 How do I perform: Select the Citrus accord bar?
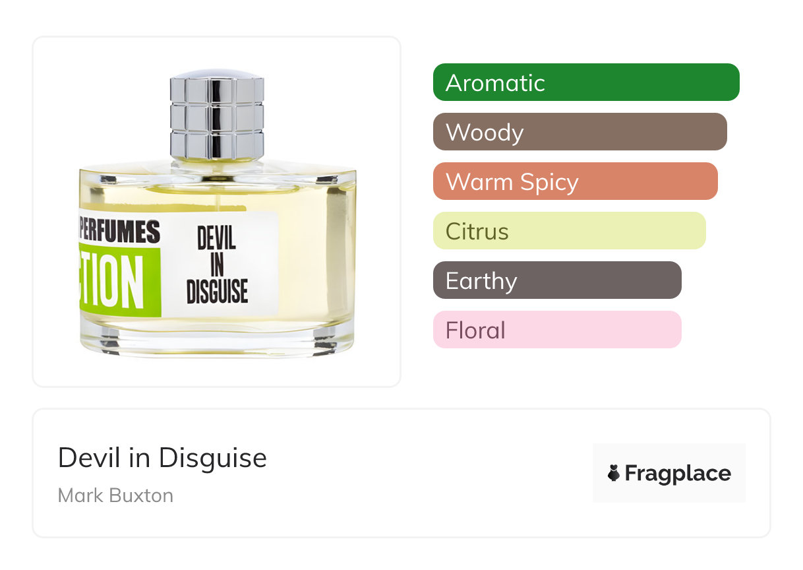570,231
